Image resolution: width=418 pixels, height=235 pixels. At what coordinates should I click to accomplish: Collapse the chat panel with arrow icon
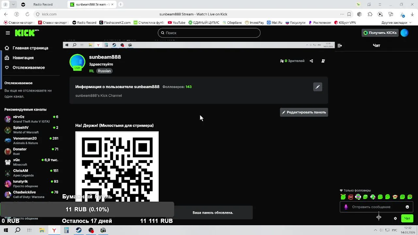pos(340,46)
